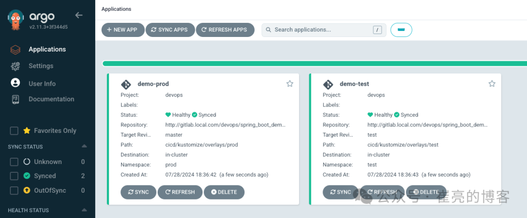
Task: Click the green Synced filter icon
Action: coord(27,176)
